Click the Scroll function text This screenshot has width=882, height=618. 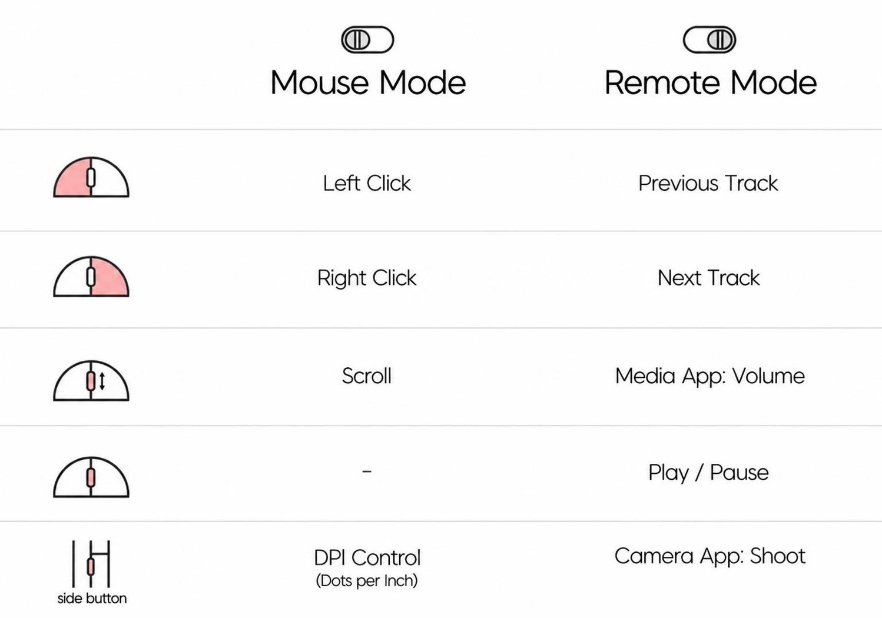367,376
